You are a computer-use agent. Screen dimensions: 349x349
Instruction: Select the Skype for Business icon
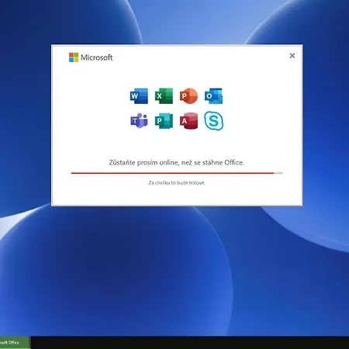tap(213, 121)
